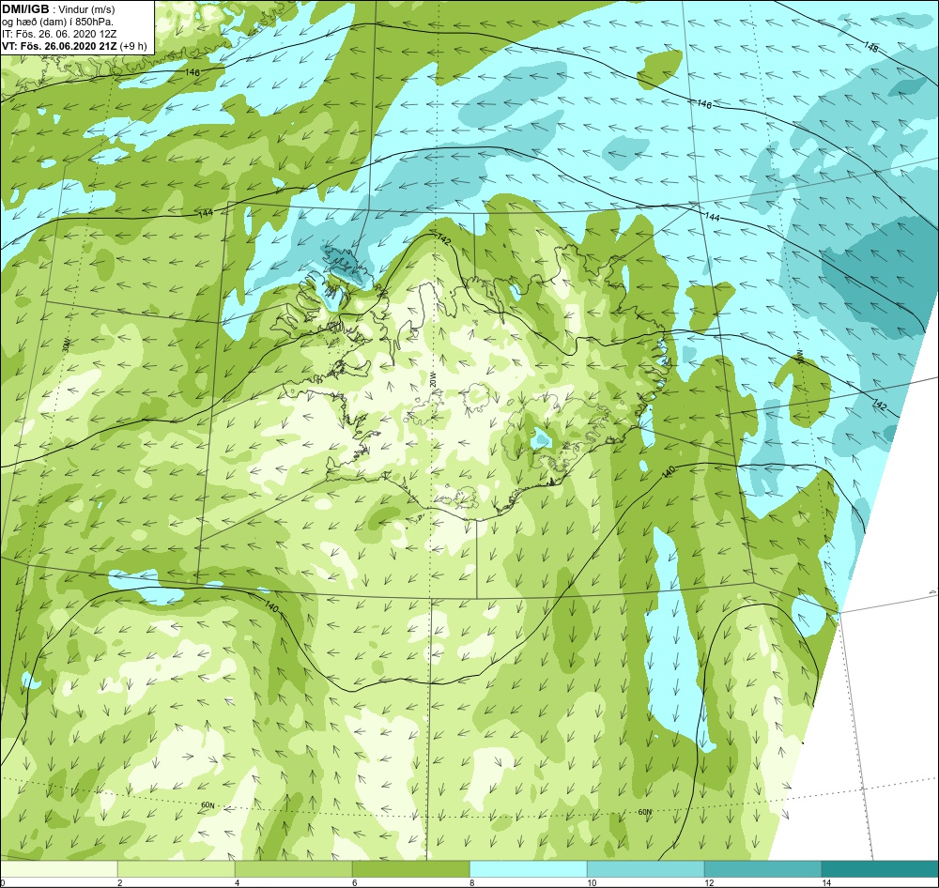939x888 pixels.
Task: Click the '144' contour label northeast of Iceland
Action: pyautogui.click(x=712, y=217)
